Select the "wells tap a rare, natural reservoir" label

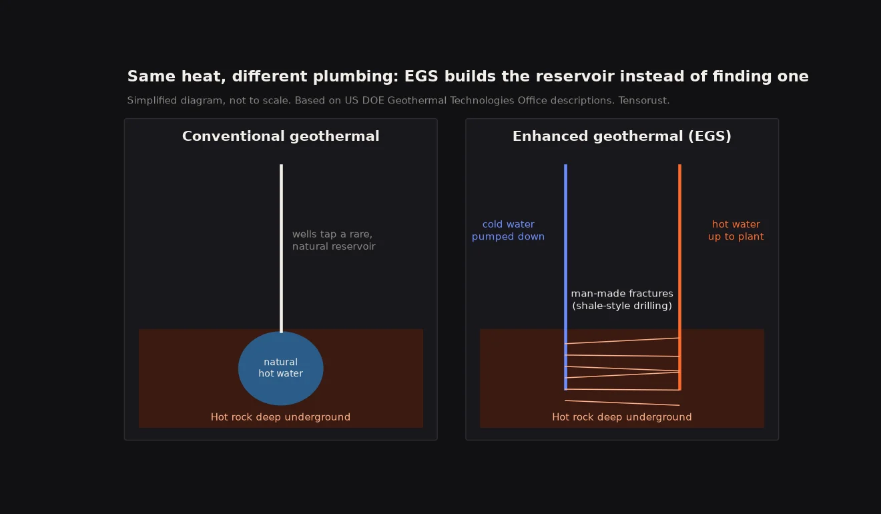[334, 240]
